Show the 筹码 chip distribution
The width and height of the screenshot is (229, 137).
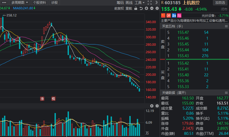(120, 3)
